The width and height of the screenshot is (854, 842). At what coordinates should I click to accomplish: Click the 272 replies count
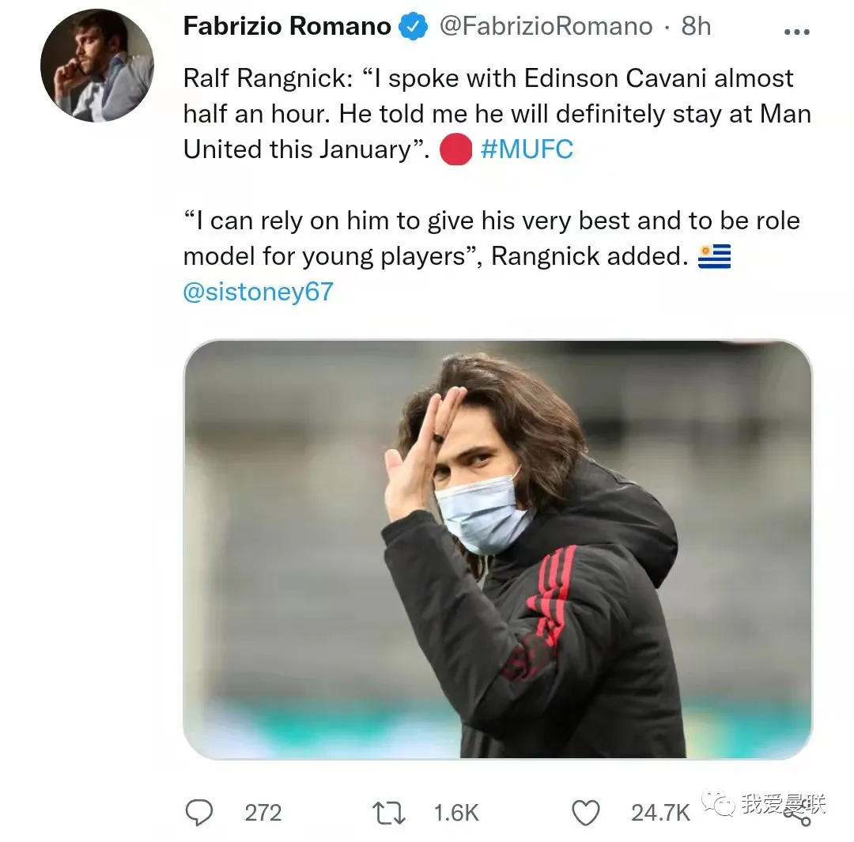[263, 812]
